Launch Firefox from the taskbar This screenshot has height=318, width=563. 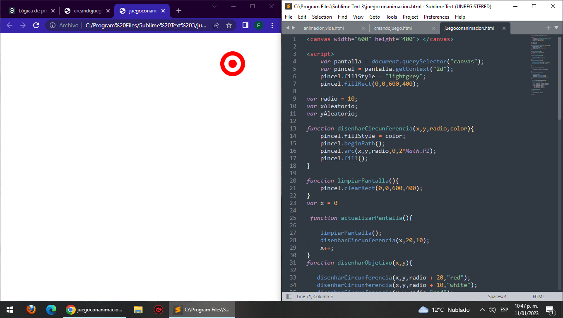click(31, 310)
